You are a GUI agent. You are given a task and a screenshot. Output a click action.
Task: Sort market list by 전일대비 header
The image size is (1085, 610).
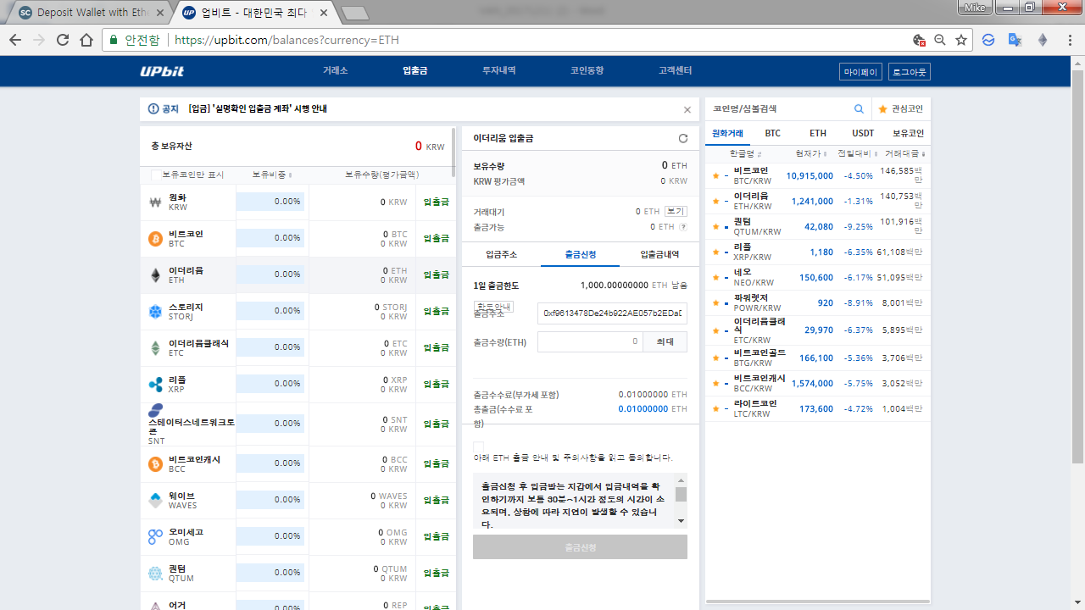pos(856,154)
